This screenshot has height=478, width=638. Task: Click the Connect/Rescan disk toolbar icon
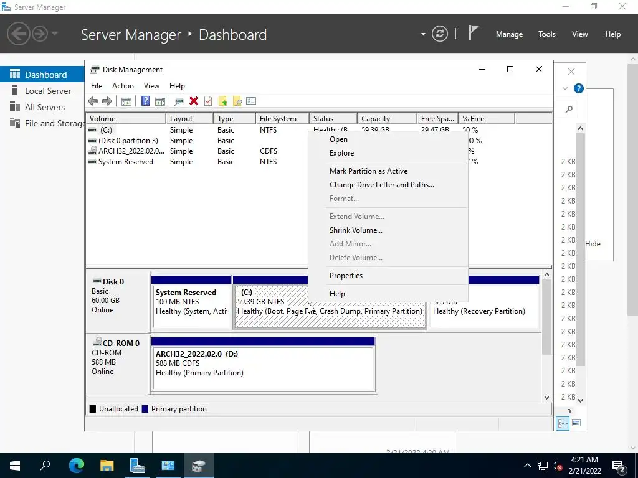179,101
